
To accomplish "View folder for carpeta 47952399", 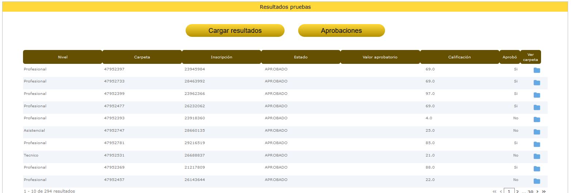I will click(x=537, y=95).
